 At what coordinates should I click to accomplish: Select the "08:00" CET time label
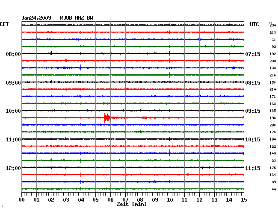tap(13, 54)
